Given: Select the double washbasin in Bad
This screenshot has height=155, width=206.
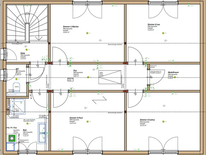Looking at the screenshot, I should [42, 131].
